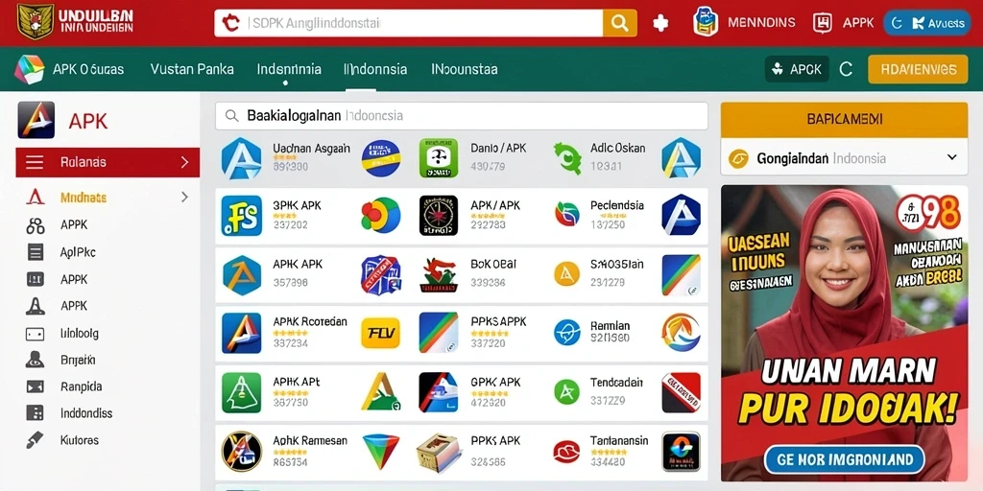
Task: Expand the Mndnats sidebar item chevron
Action: coord(184,198)
